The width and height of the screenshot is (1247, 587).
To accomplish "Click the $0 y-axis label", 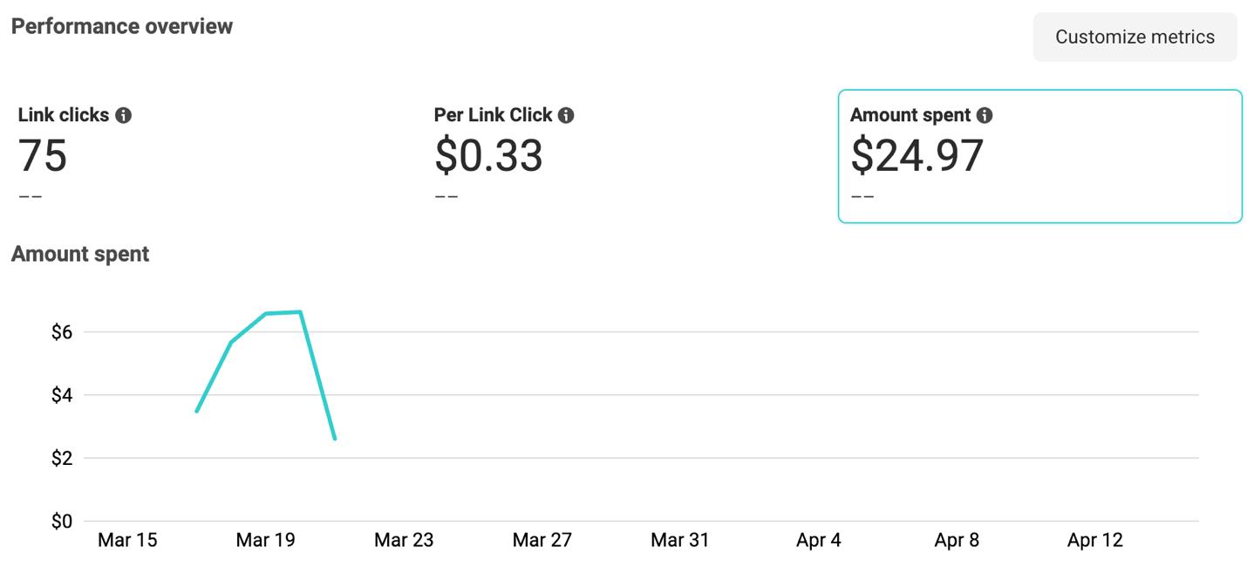I will (61, 522).
